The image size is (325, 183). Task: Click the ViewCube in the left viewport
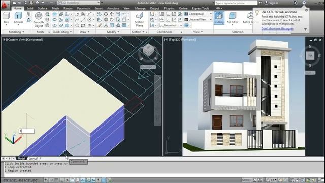coord(148,50)
